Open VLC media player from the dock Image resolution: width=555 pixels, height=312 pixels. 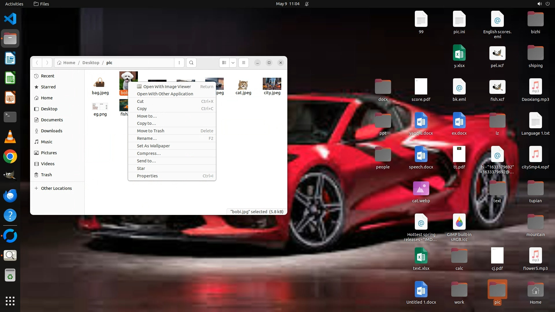point(10,137)
